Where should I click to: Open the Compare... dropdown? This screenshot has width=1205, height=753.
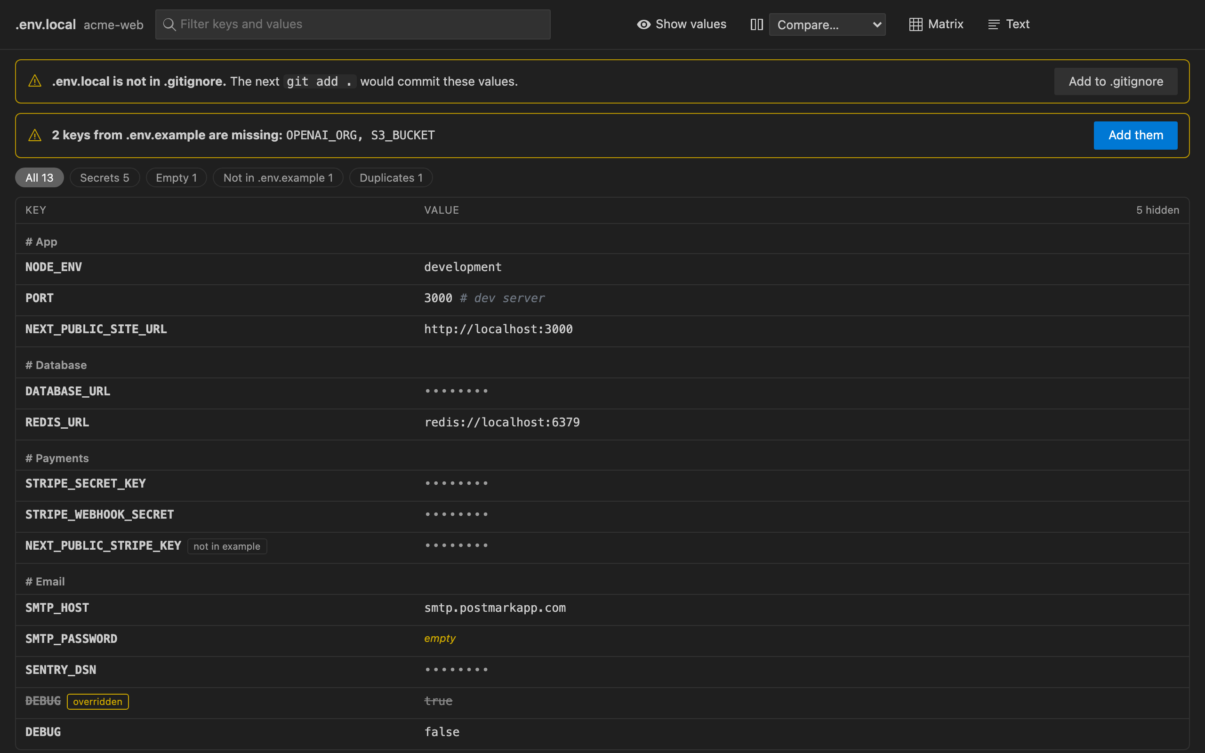(827, 24)
